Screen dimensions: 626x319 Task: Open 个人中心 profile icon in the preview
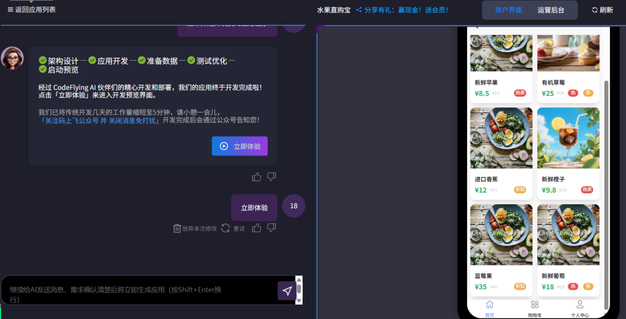tap(580, 304)
